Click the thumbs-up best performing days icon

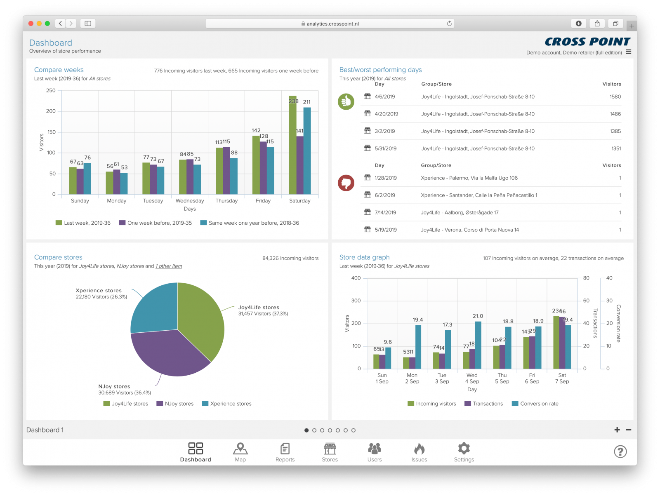pyautogui.click(x=346, y=101)
